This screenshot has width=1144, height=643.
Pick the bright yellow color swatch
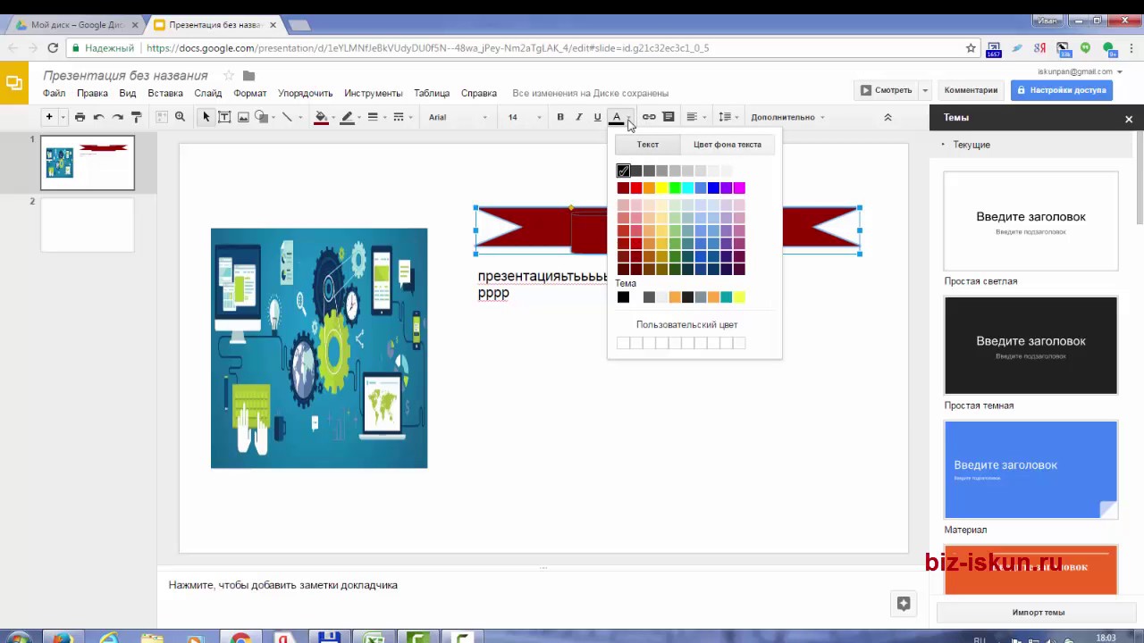click(662, 188)
